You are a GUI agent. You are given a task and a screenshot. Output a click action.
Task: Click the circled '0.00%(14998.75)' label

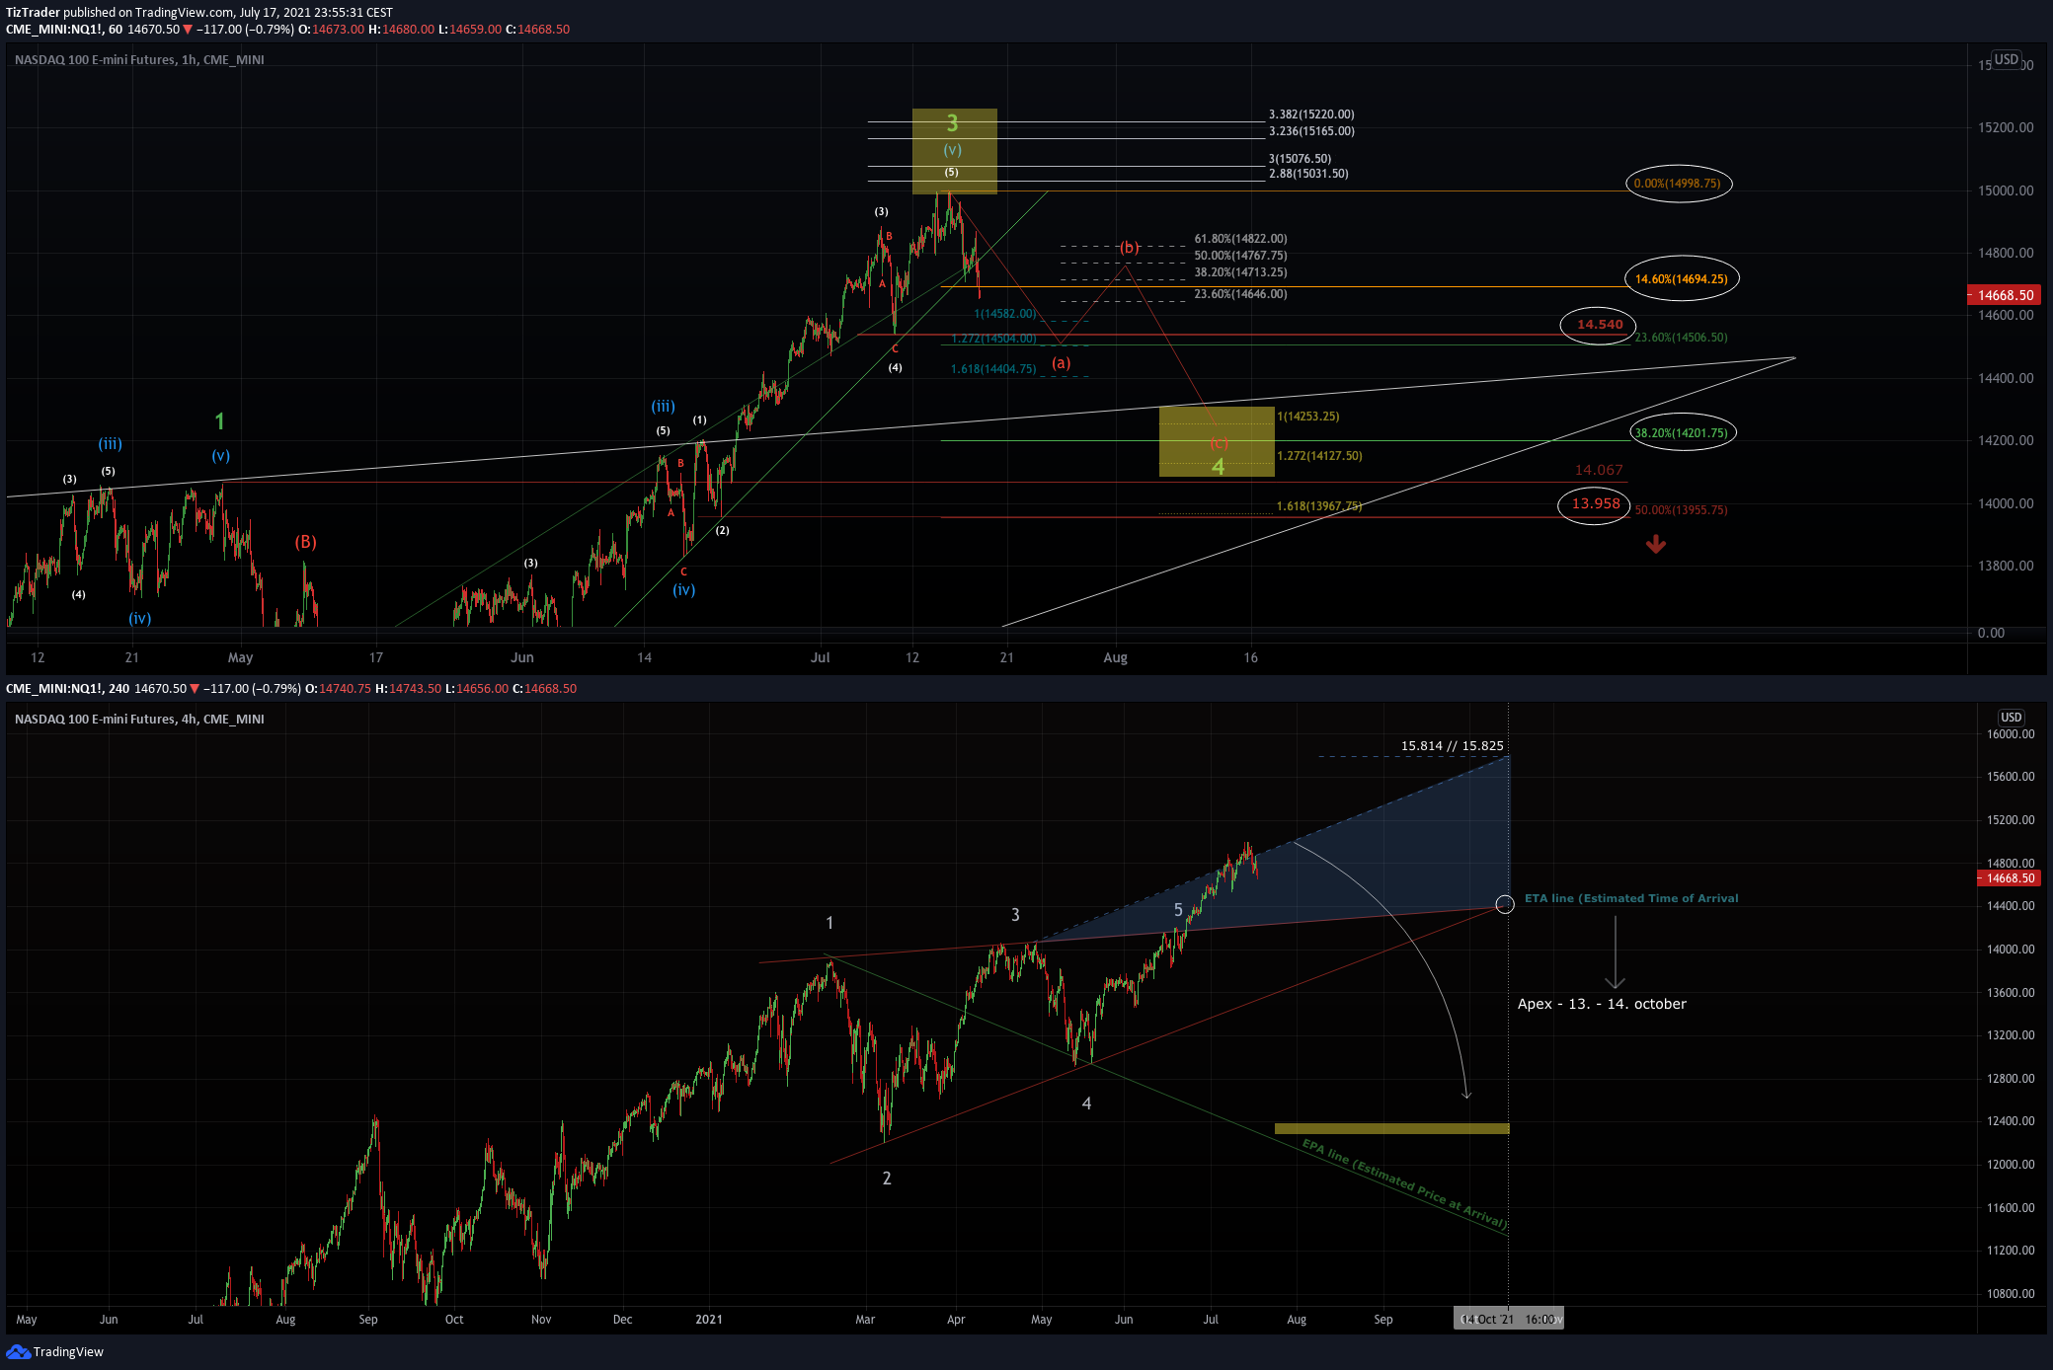(1678, 184)
